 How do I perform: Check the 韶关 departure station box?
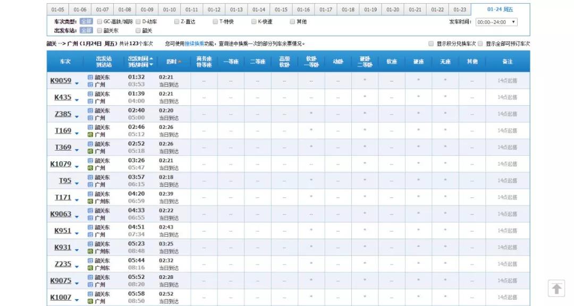[138, 30]
